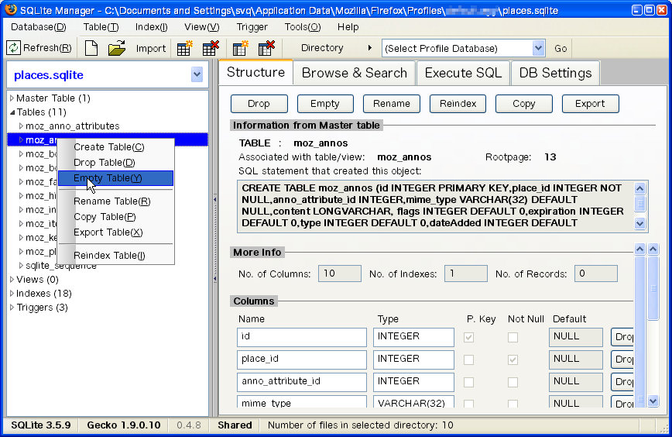
Task: Toggle P. Key checkbox for place_id column
Action: [469, 360]
